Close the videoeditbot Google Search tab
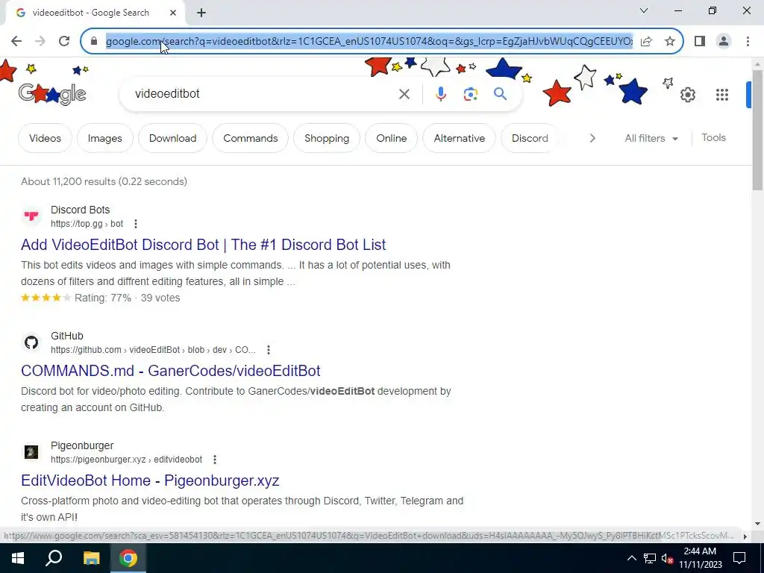The width and height of the screenshot is (764, 573). (173, 13)
